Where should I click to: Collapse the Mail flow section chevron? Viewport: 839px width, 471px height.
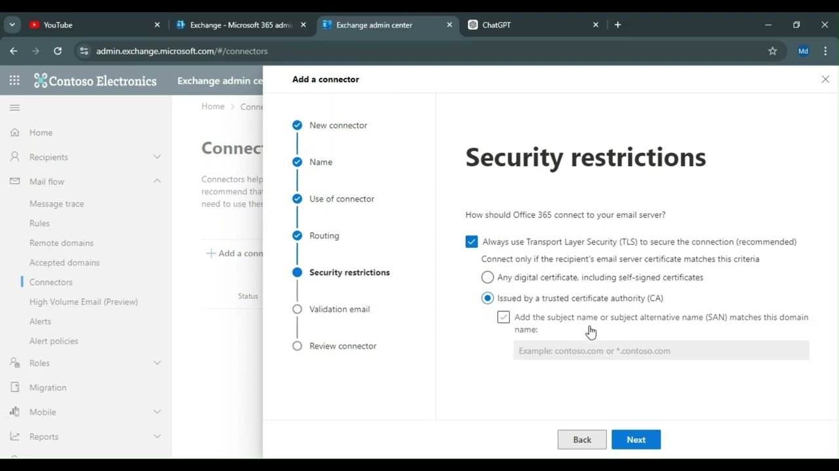(x=157, y=181)
